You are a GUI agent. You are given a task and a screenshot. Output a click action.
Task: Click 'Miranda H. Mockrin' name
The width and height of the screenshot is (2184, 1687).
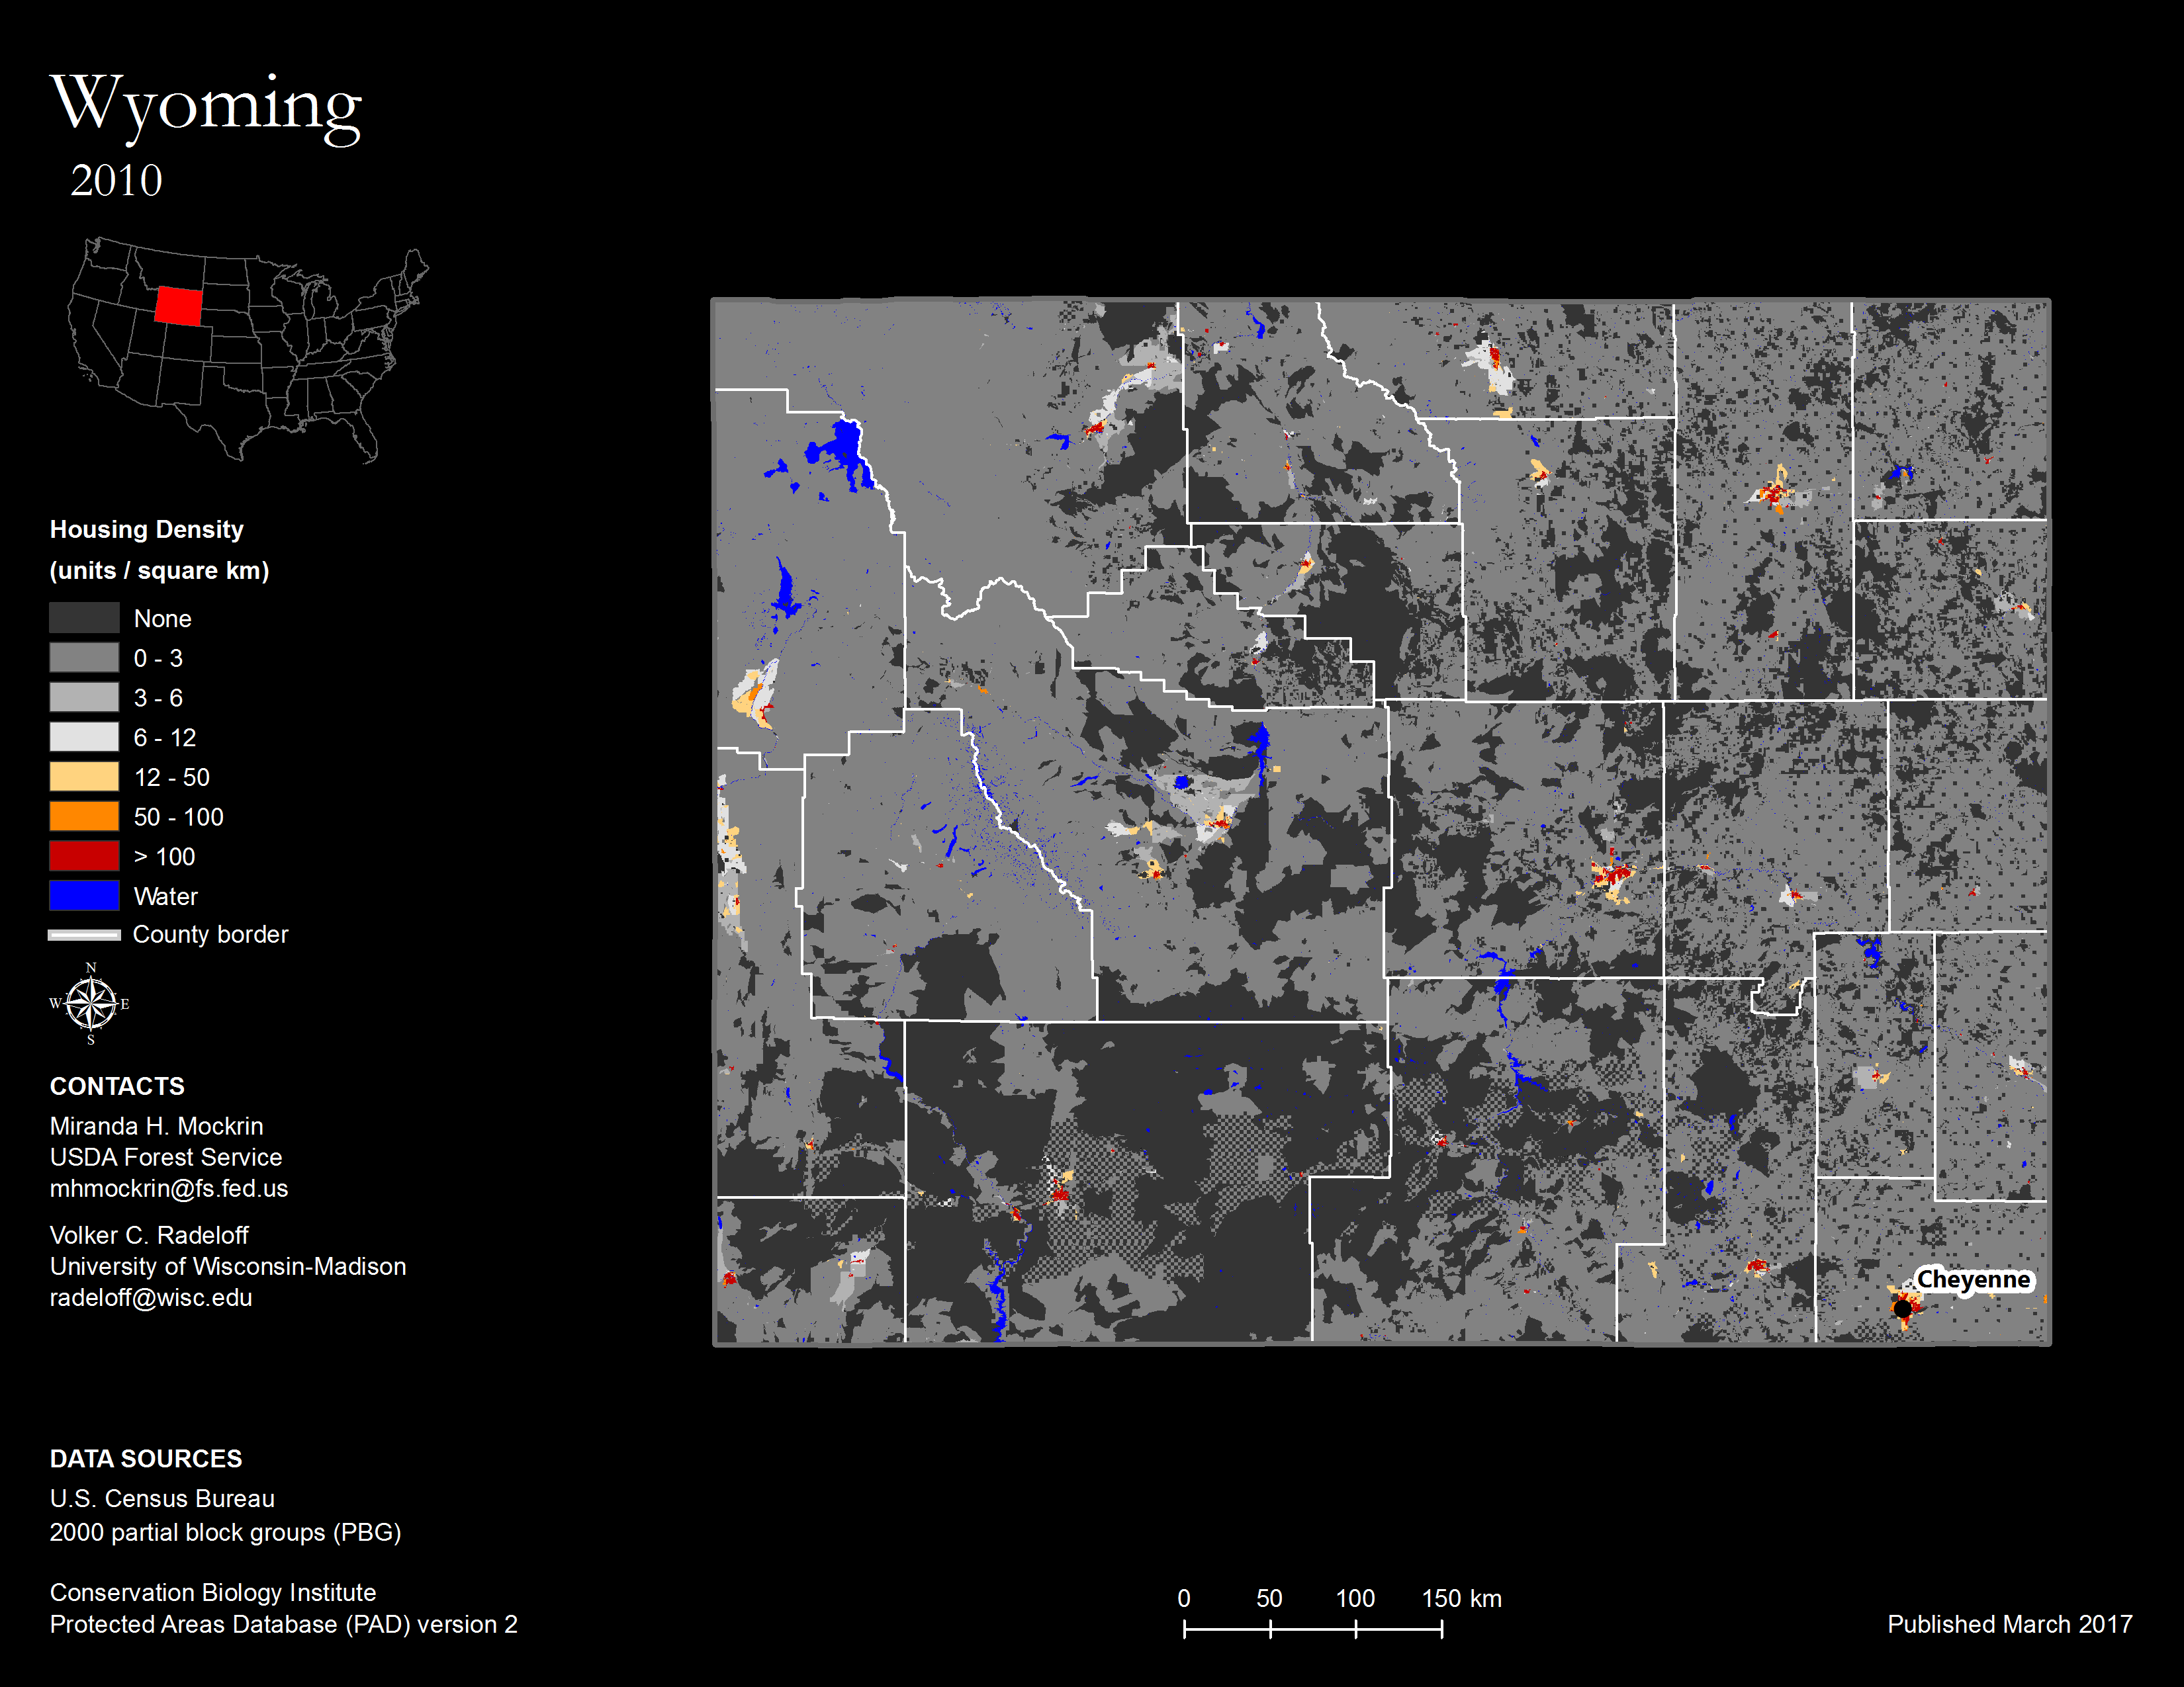pos(157,1127)
